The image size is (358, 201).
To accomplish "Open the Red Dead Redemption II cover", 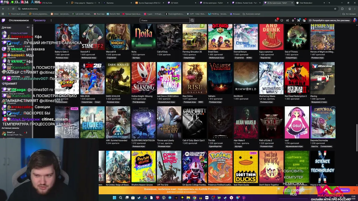I will pos(297,78).
